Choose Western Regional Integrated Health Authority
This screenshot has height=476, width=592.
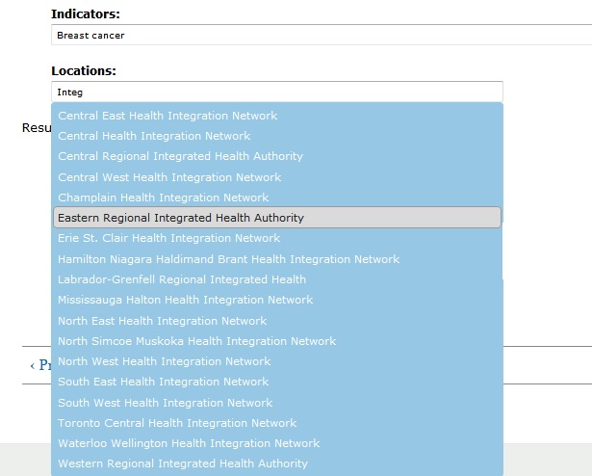tap(183, 463)
